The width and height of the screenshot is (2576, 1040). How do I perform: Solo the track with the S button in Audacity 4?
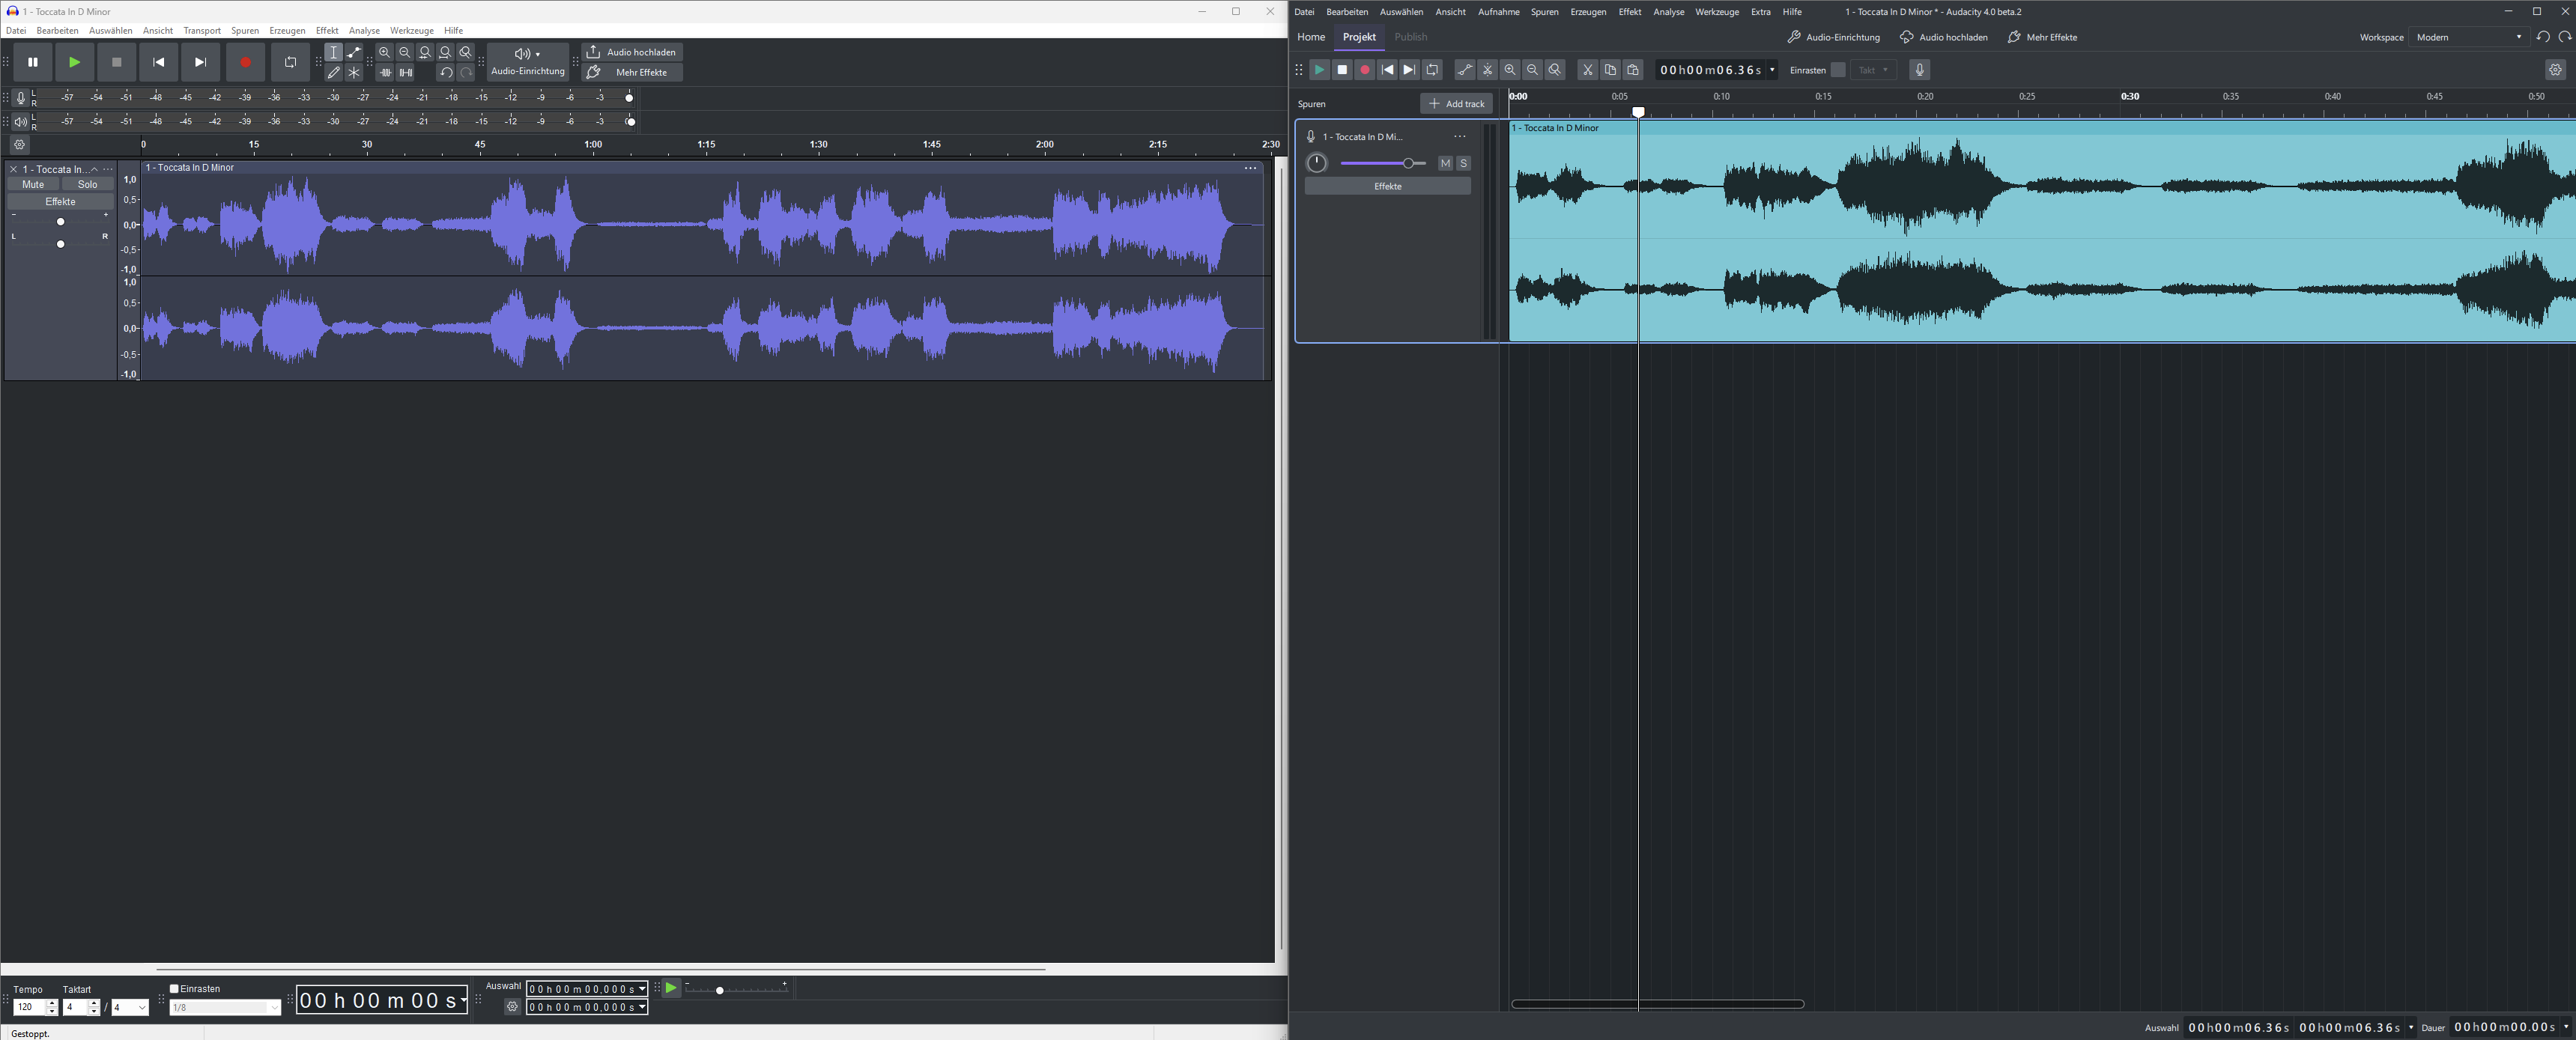click(1464, 163)
